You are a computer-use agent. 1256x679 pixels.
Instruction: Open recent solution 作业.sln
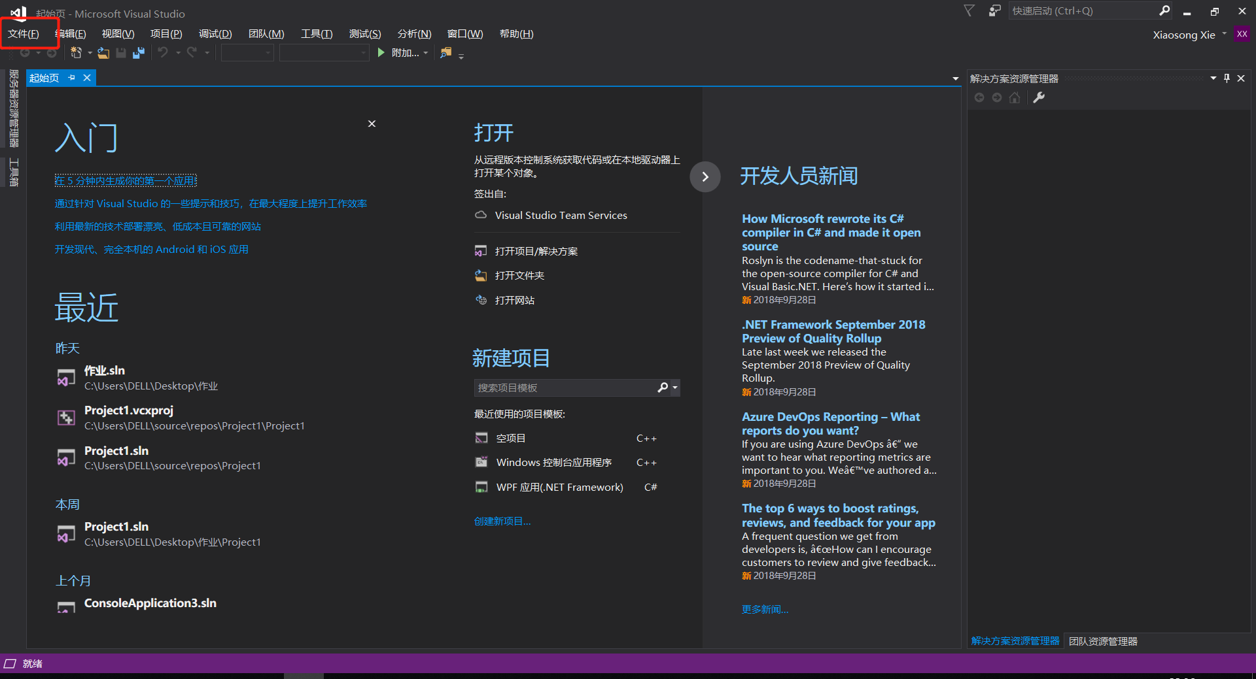105,371
